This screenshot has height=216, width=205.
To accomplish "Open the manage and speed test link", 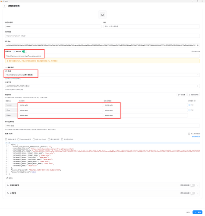I will (196, 51).
